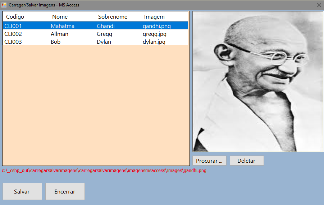This screenshot has height=205, width=324.
Task: Click the dylan.jpg image cell
Action: pyautogui.click(x=164, y=41)
